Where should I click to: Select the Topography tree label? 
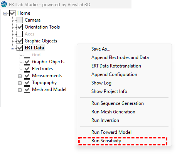[44, 83]
